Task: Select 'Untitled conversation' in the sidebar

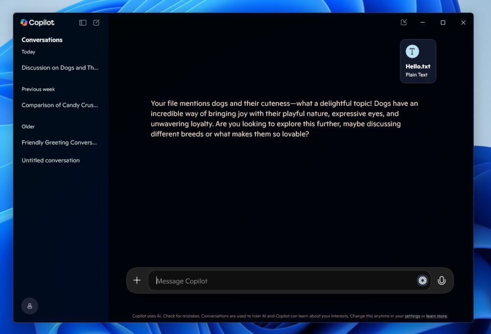Action: [50, 160]
